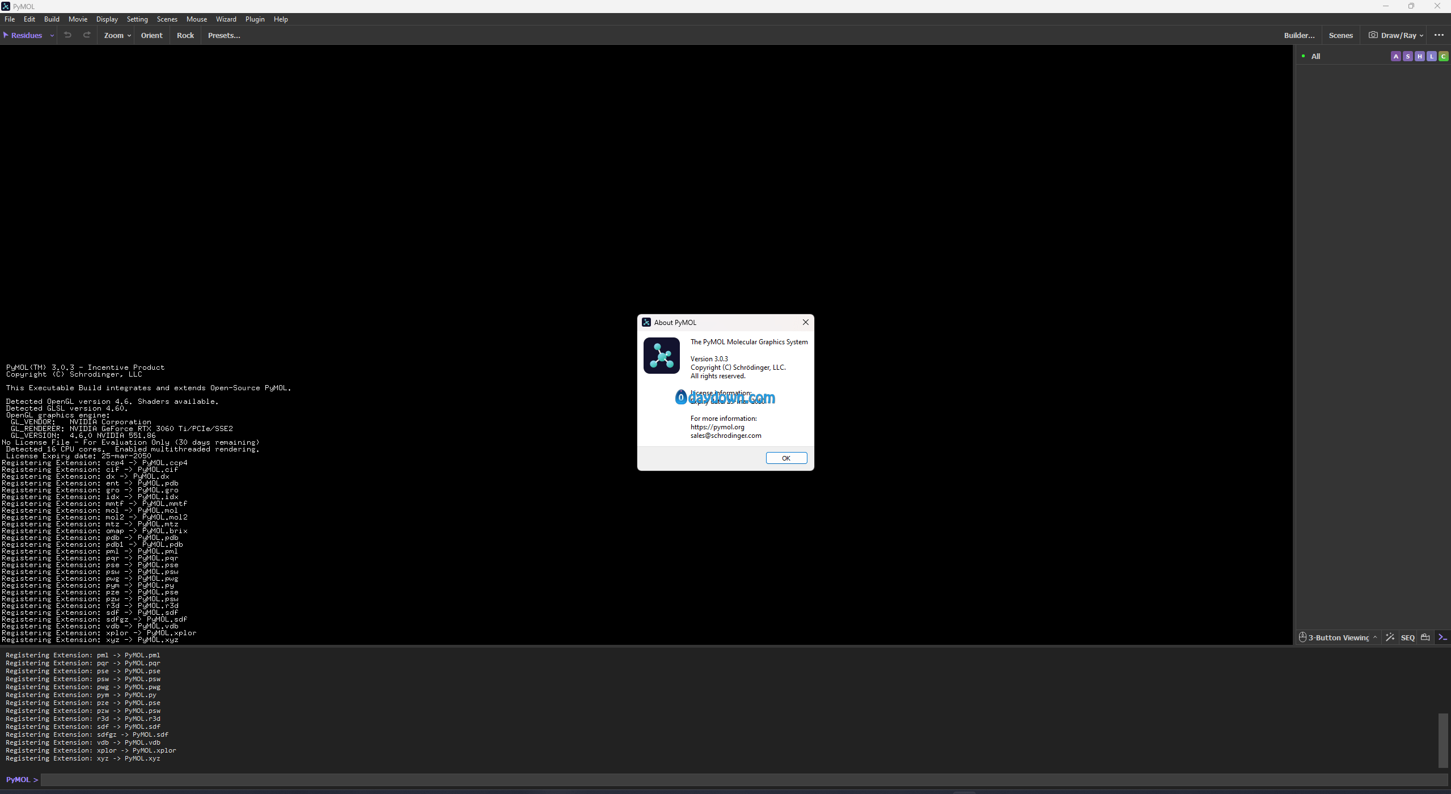Image resolution: width=1451 pixels, height=794 pixels.
Task: Click the Draw/Ray camera icon
Action: [x=1373, y=35]
